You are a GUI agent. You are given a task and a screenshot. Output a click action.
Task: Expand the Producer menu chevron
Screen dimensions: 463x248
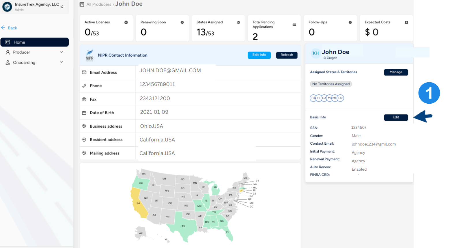click(61, 52)
